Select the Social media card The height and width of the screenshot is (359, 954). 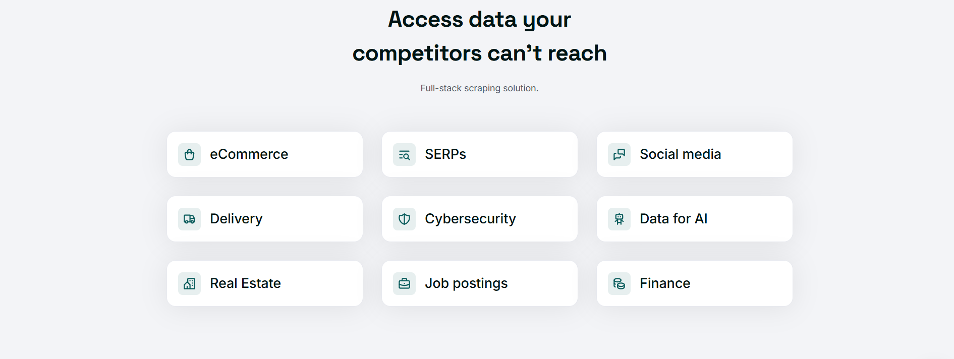(x=694, y=154)
